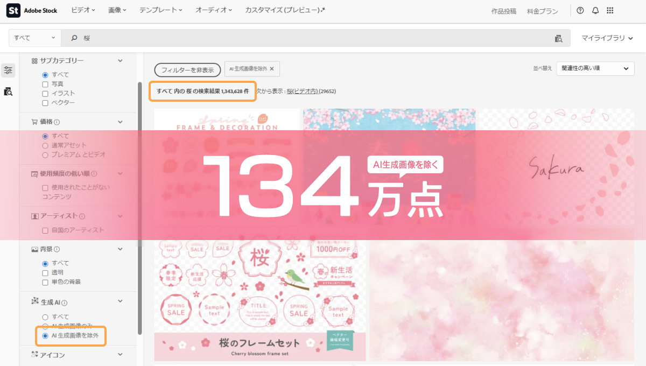The height and width of the screenshot is (366, 646).
Task: Click the Adobe Stock St logo
Action: (13, 10)
